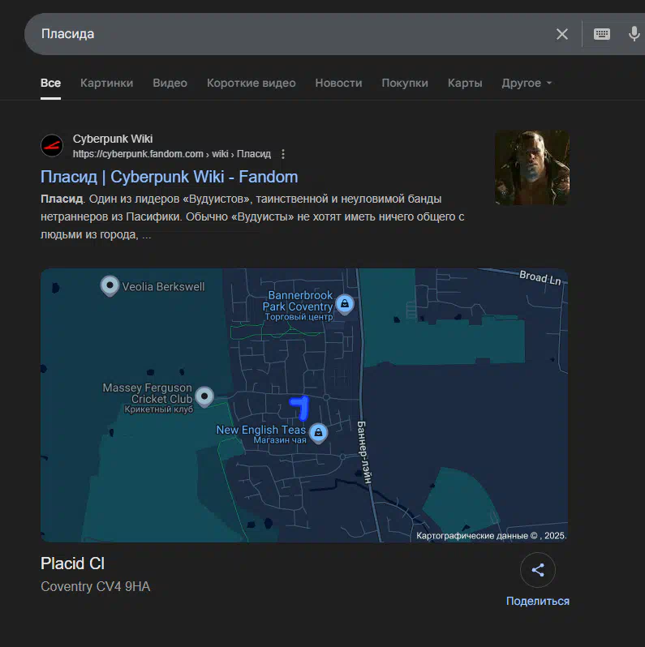
Task: Click the Cyberpunk Wiki site name
Action: pyautogui.click(x=113, y=139)
